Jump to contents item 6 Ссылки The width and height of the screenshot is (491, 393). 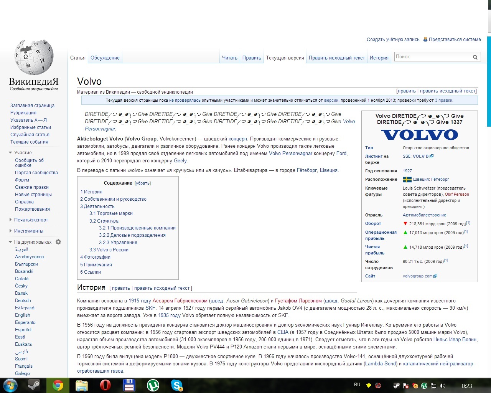(x=91, y=272)
